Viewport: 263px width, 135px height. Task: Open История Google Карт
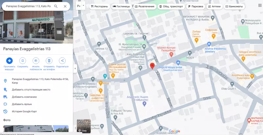point(36,111)
